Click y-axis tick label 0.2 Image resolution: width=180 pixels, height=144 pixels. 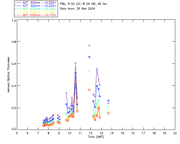coord(14,108)
